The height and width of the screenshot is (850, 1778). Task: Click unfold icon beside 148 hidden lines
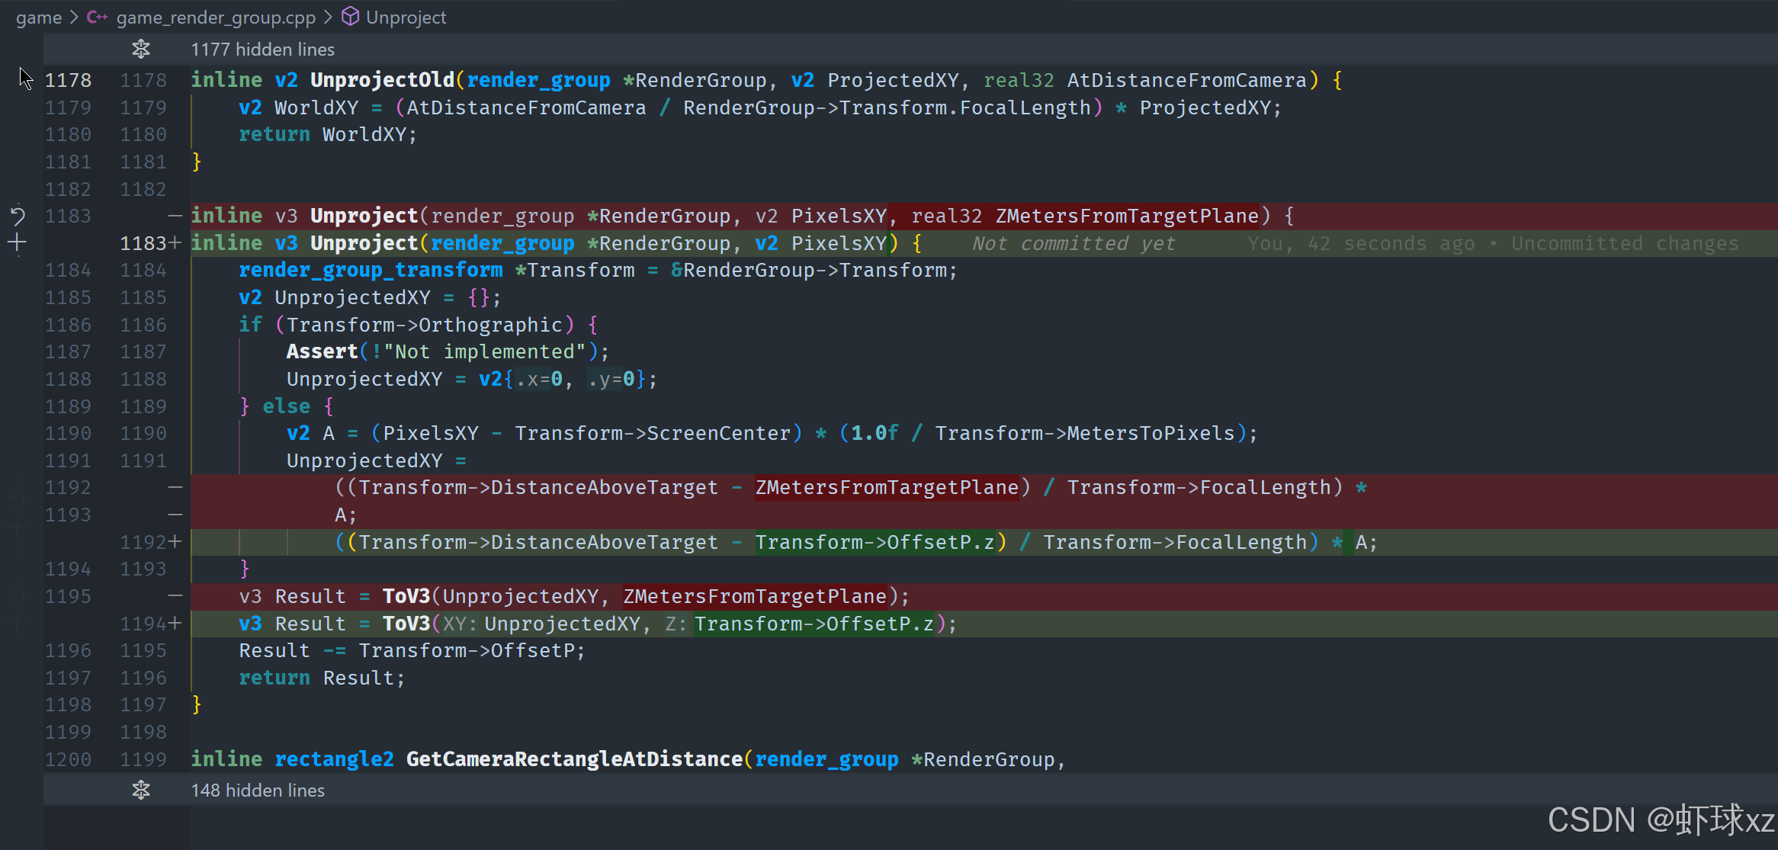point(141,790)
